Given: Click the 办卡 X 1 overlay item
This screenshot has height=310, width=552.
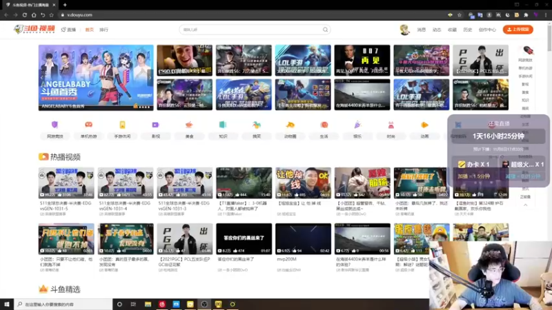Looking at the screenshot, I should click(x=473, y=164).
